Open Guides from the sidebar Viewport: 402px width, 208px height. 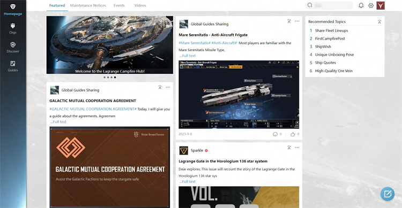click(x=13, y=66)
